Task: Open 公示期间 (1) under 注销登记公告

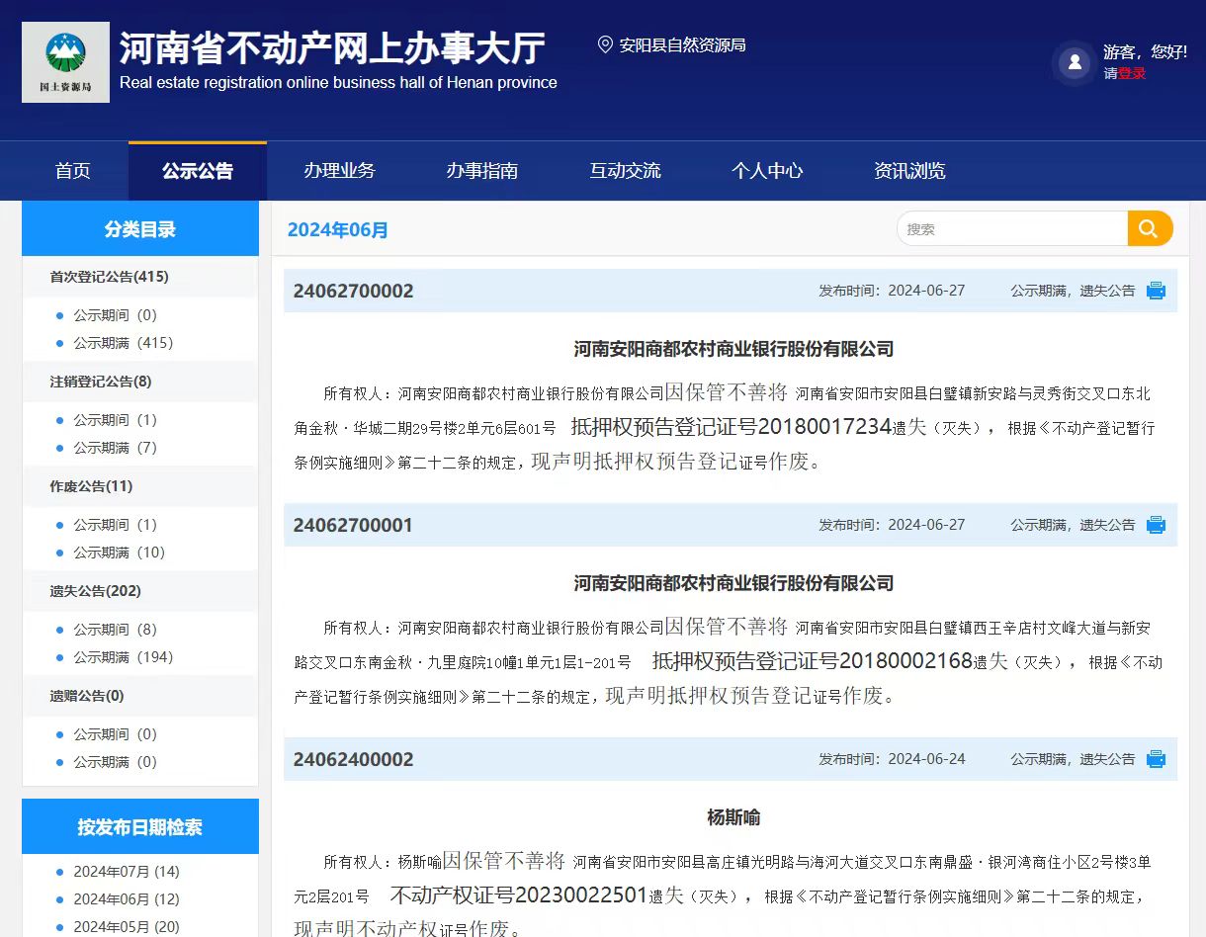Action: click(115, 420)
